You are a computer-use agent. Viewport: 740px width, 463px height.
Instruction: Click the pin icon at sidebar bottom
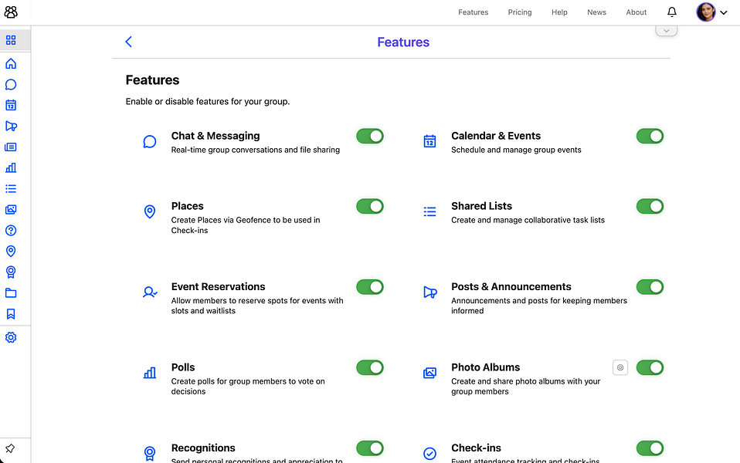point(10,448)
